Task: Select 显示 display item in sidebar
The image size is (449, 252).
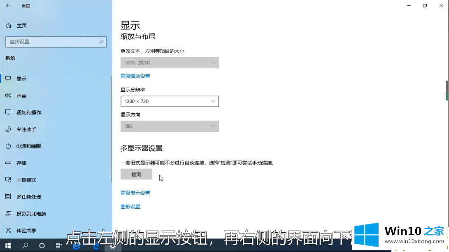Action: pyautogui.click(x=21, y=79)
